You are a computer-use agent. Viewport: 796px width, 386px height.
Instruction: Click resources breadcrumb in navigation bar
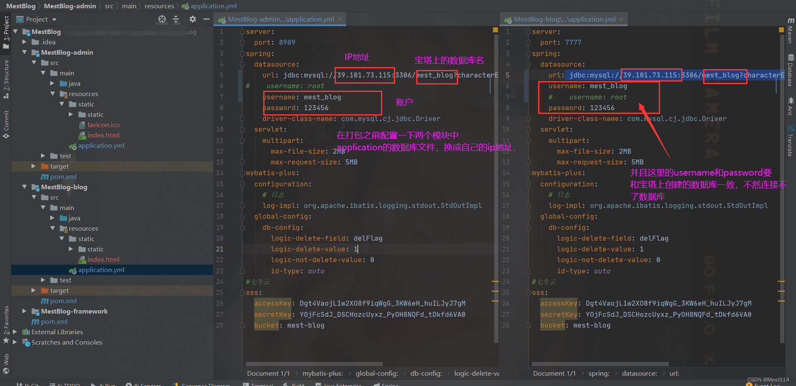coord(159,6)
